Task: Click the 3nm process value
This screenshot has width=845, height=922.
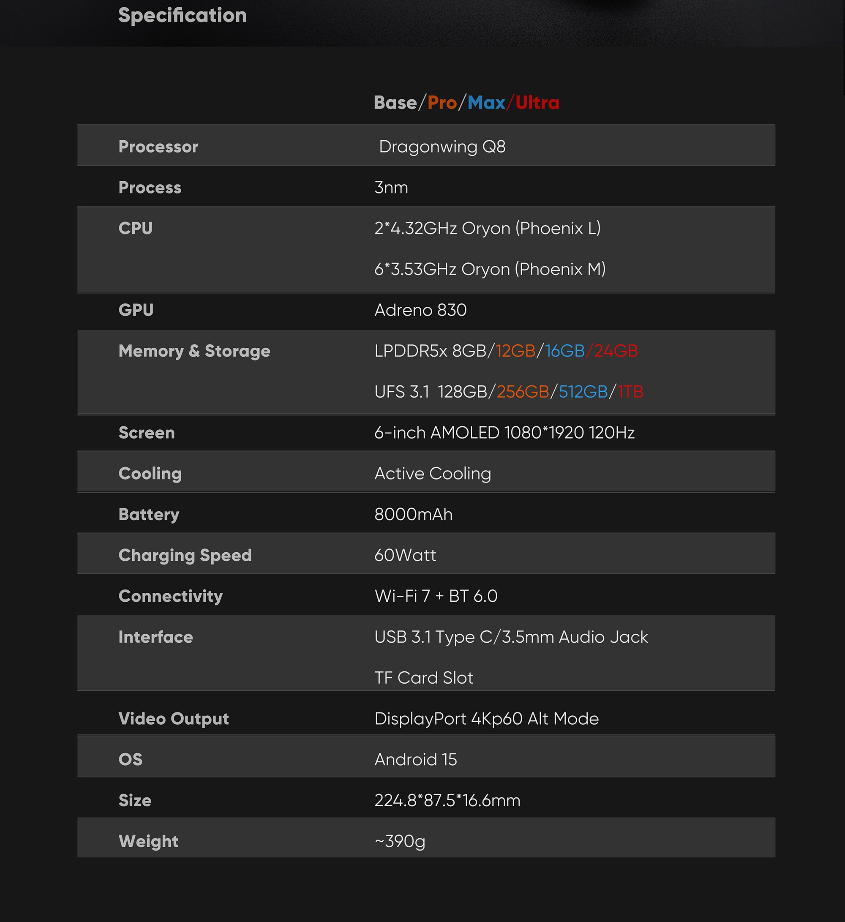Action: [391, 188]
